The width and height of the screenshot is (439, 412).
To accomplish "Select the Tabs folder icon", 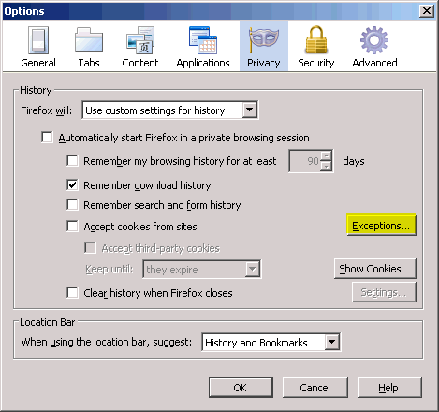I will [89, 40].
